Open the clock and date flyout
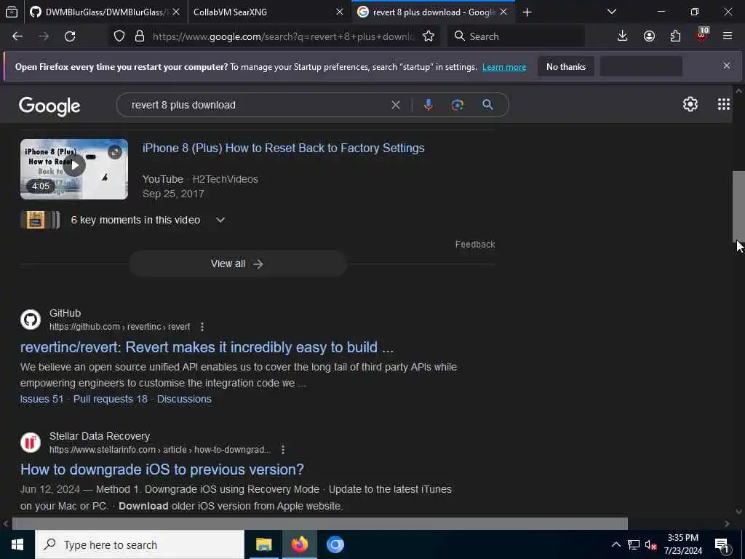The image size is (745, 559). tap(682, 544)
